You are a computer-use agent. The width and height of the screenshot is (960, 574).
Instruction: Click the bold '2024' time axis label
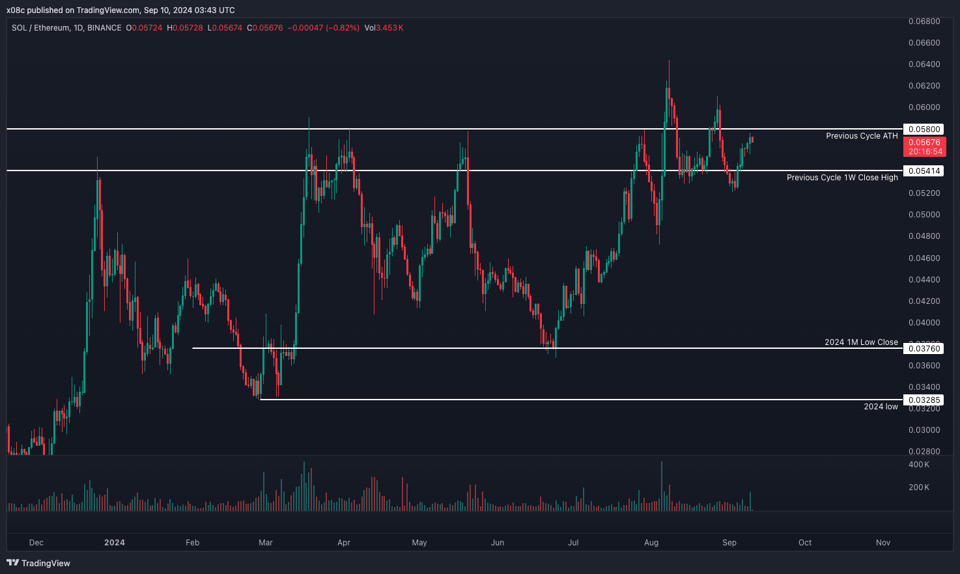(x=115, y=543)
